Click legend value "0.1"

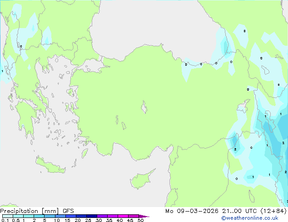point(5,220)
